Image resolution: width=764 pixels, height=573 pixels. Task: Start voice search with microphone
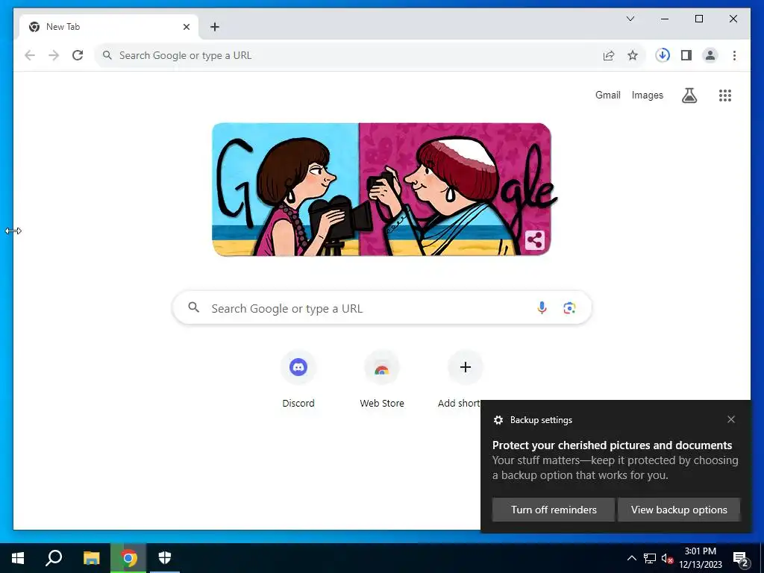tap(542, 308)
